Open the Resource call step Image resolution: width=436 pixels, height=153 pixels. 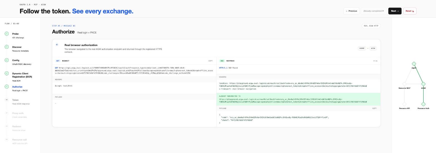20,142
